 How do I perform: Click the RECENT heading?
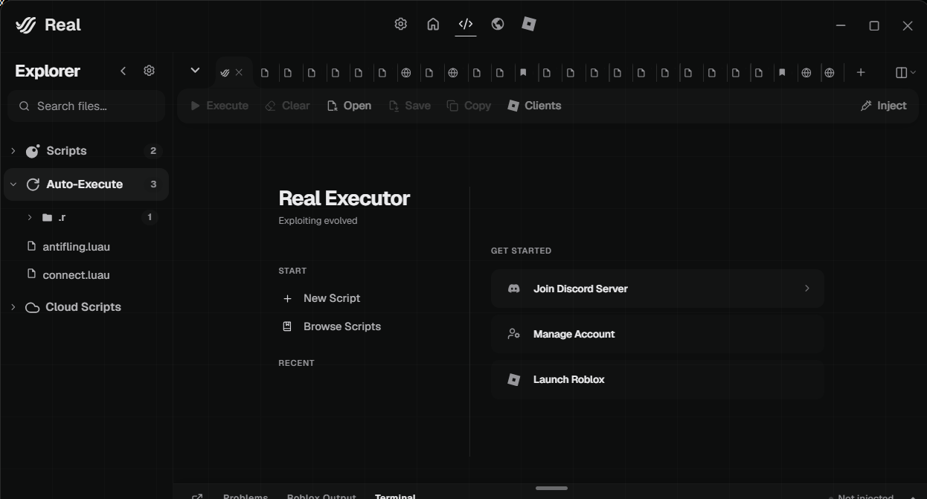point(296,363)
